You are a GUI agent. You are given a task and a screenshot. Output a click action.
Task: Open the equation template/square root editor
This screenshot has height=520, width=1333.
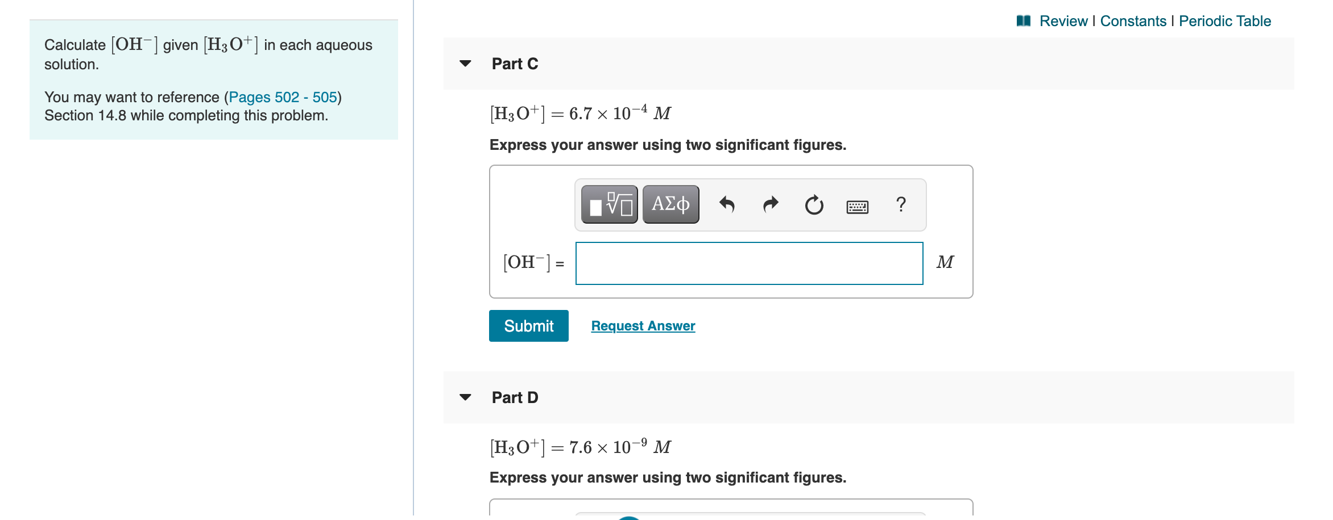click(x=608, y=204)
